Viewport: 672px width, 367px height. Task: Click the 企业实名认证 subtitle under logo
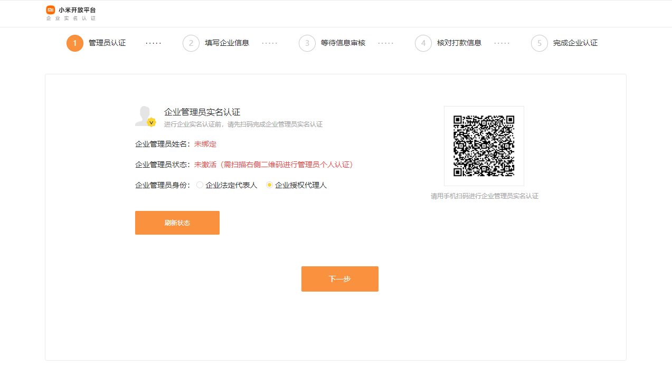pyautogui.click(x=71, y=18)
